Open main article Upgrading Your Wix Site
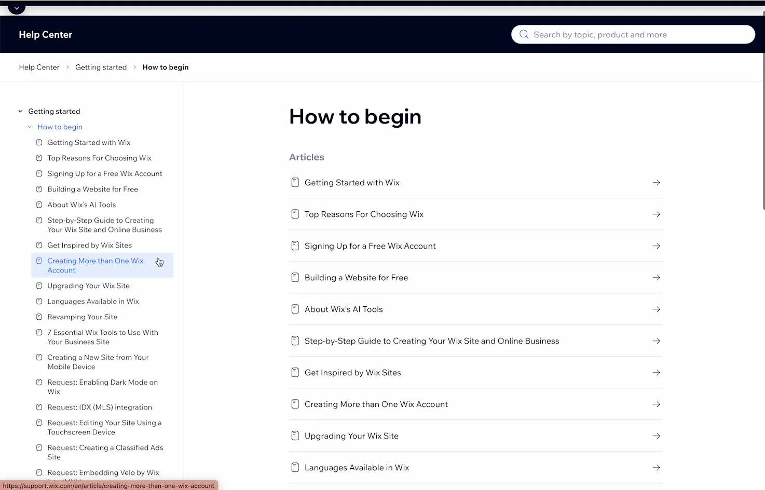 (475, 436)
